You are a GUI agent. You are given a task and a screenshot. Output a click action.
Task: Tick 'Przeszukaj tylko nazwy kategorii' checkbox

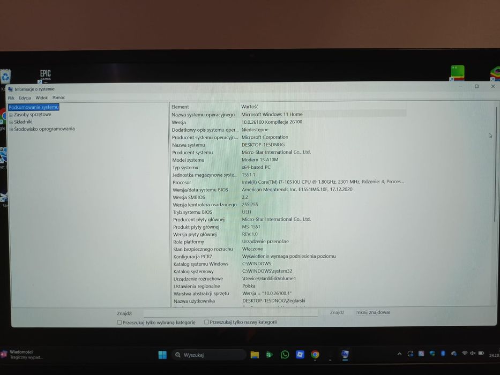pos(207,322)
